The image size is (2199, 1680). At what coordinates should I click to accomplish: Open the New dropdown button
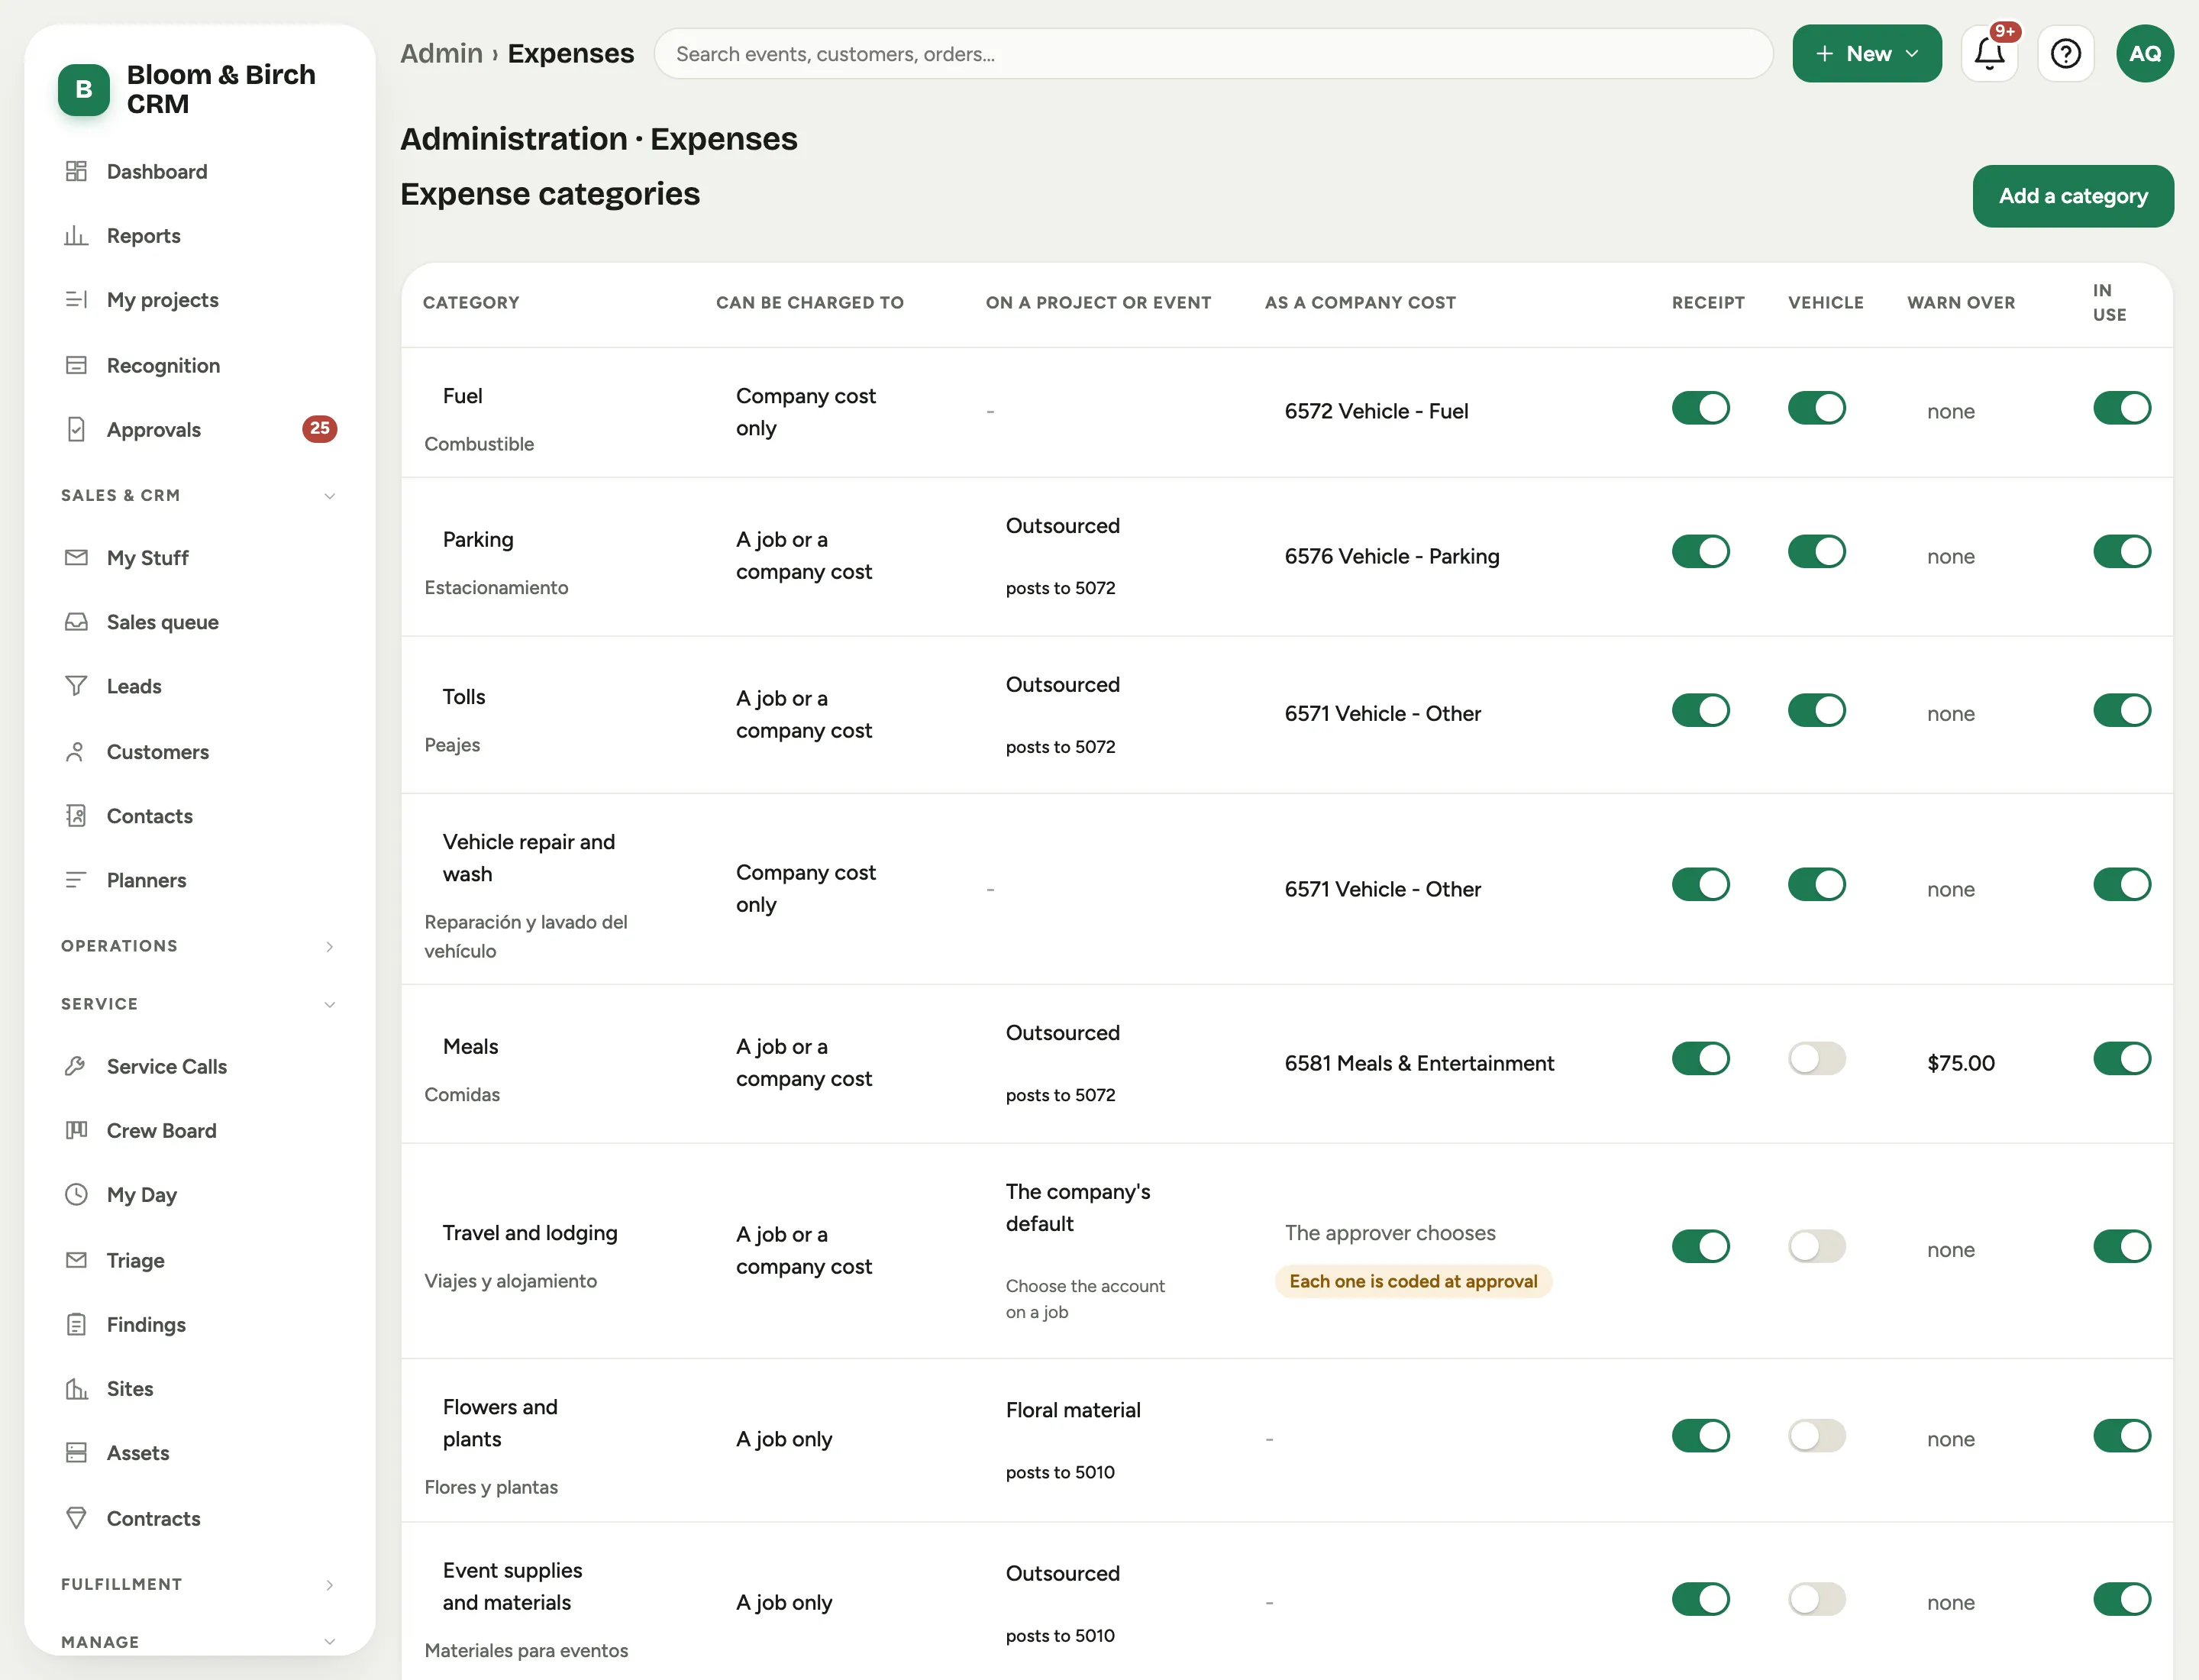[x=1866, y=54]
